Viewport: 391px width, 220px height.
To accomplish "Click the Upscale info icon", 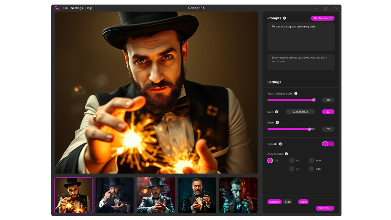I will 280,144.
